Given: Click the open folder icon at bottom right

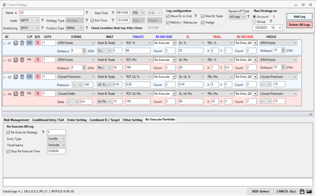Looking at the screenshot, I should point(309,191).
